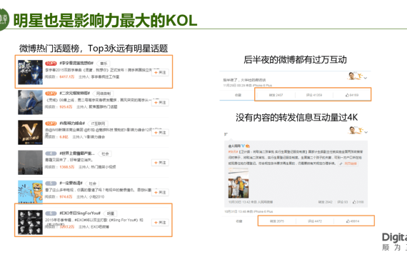Screen dimensions: 407x257
Task: Open the TOP1 topic cover thumbnail
Action: tap(30, 72)
